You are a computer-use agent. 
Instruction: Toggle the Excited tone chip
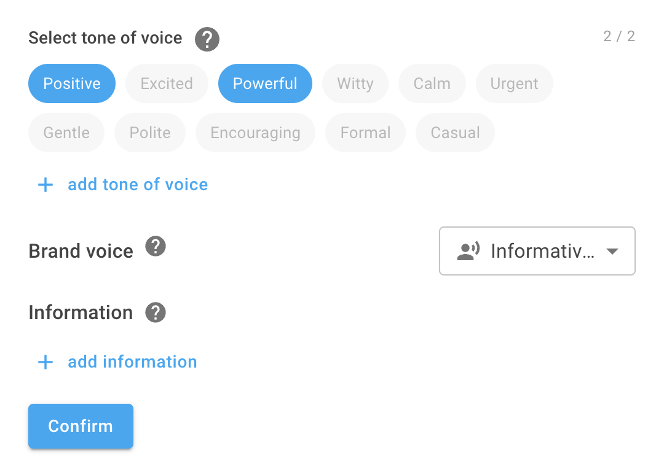[x=167, y=83]
